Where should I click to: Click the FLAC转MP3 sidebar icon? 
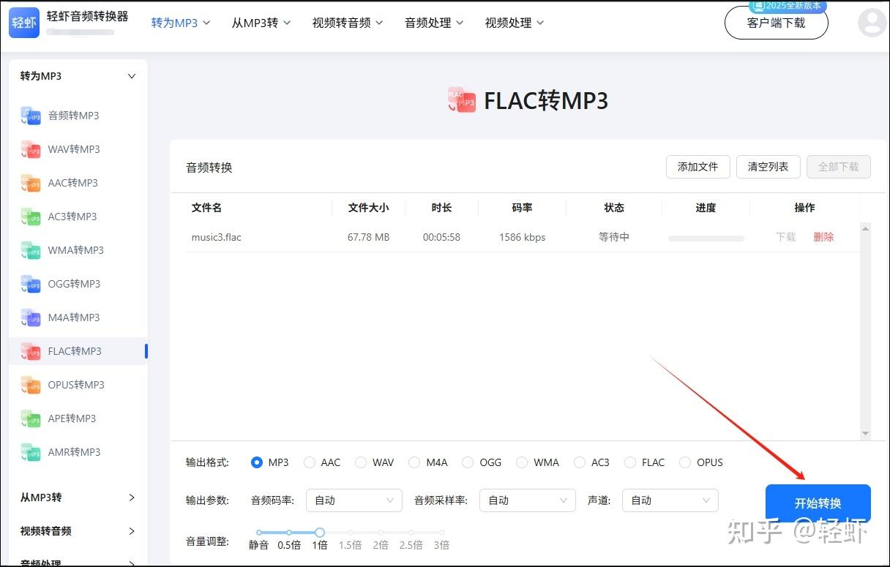click(31, 351)
